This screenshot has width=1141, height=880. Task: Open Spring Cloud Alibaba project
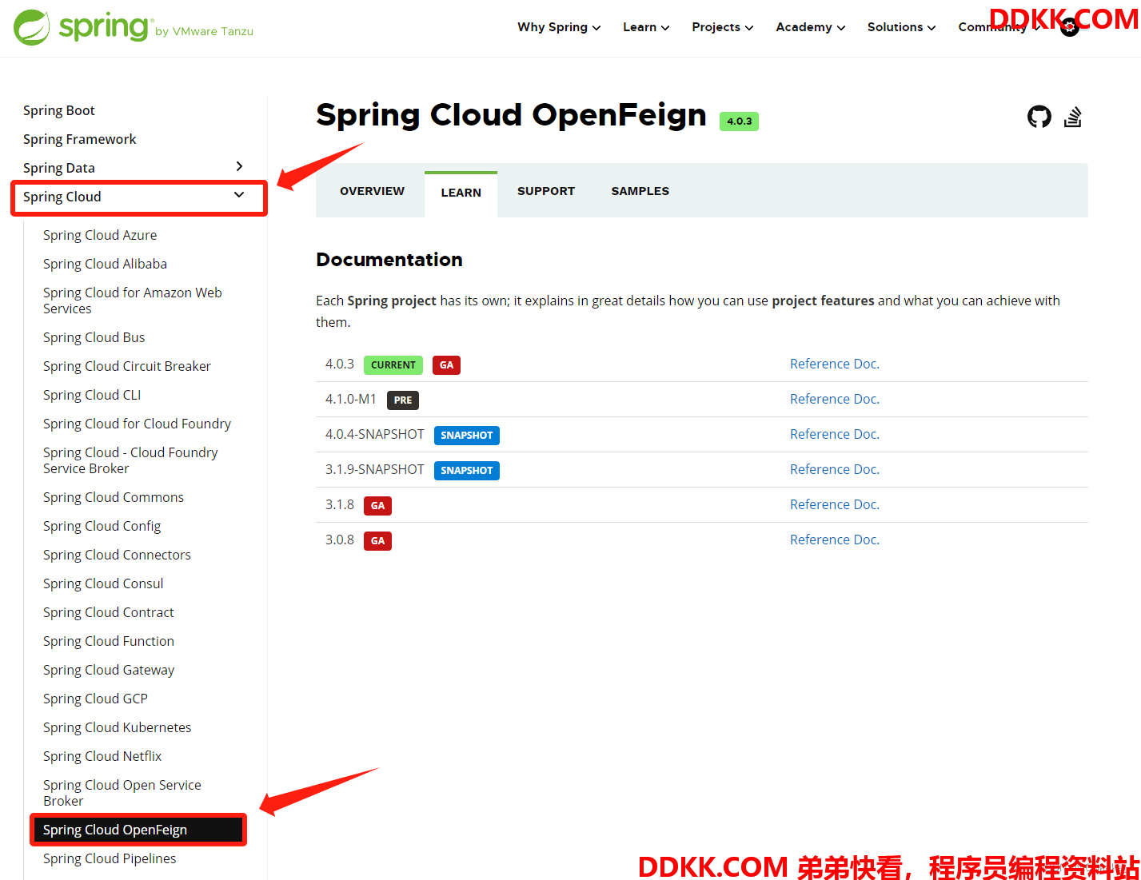[x=105, y=264]
